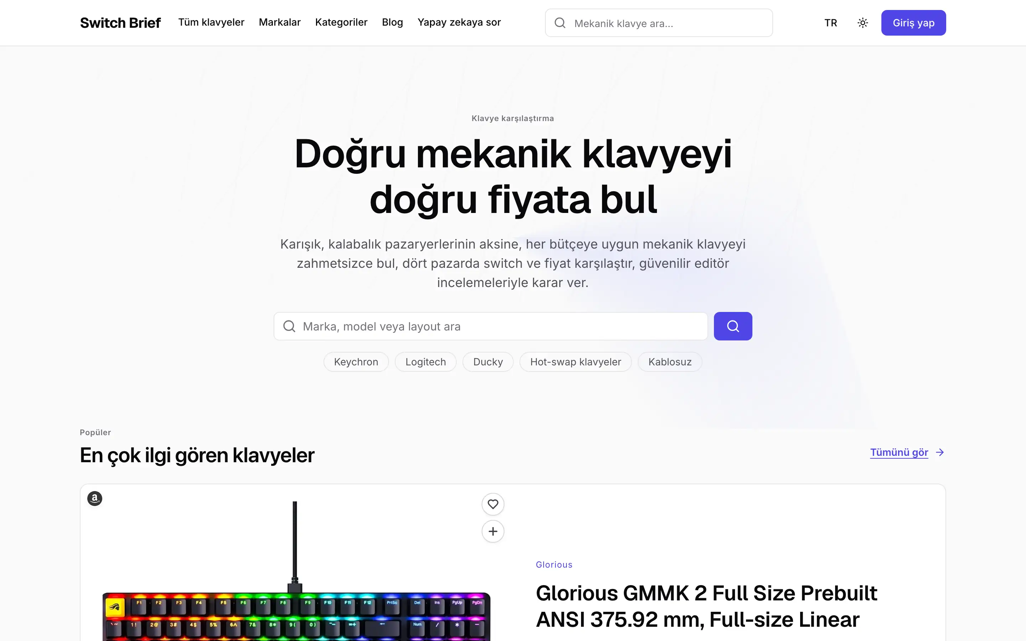This screenshot has width=1026, height=641.
Task: Favorite the Glorious GMMK 2 with heart icon
Action: tap(493, 504)
